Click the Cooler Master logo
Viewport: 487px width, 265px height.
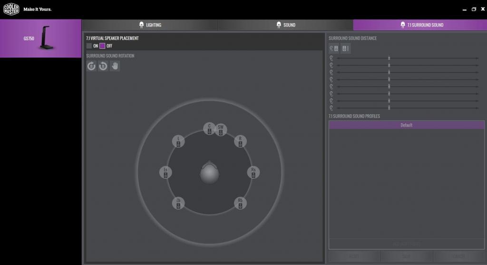click(x=12, y=9)
